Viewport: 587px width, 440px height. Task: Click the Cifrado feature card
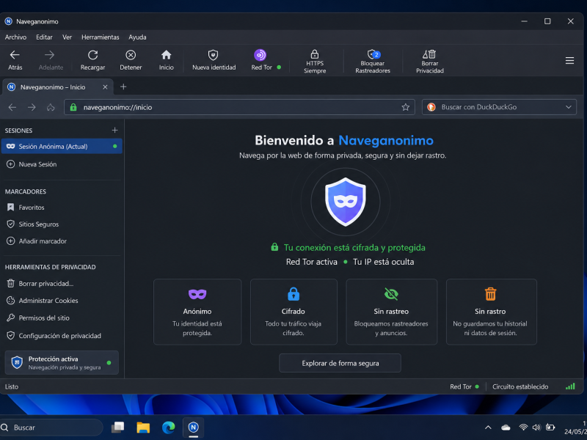click(x=293, y=312)
